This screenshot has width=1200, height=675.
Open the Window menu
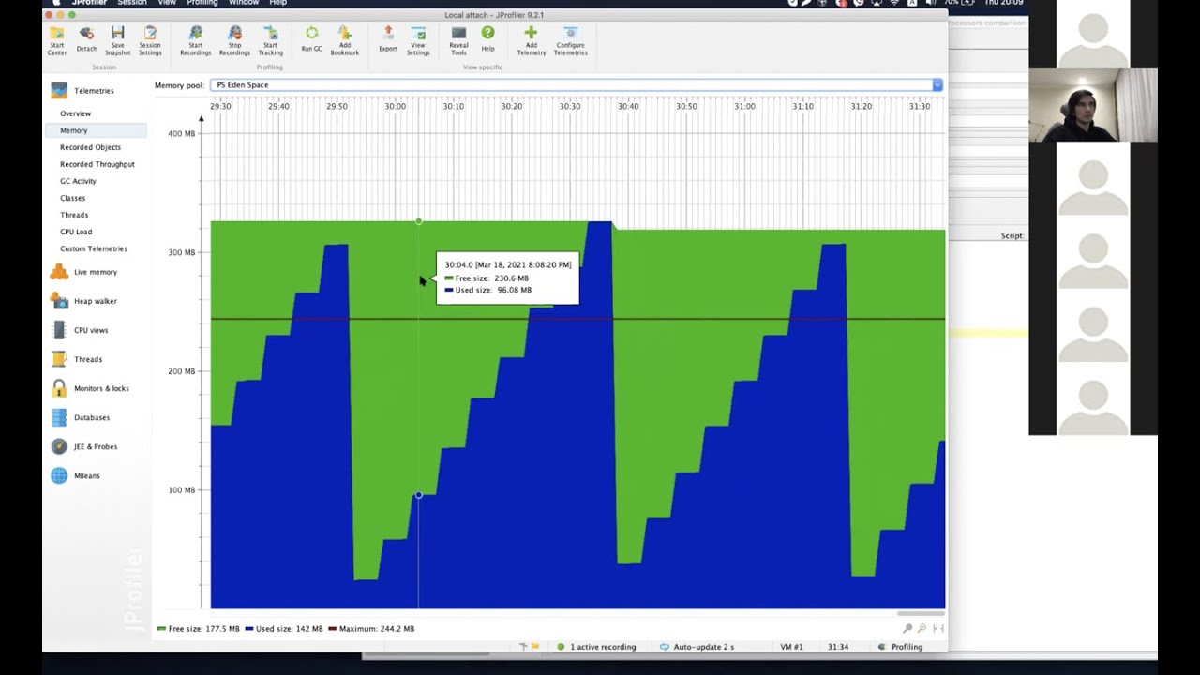tap(244, 3)
